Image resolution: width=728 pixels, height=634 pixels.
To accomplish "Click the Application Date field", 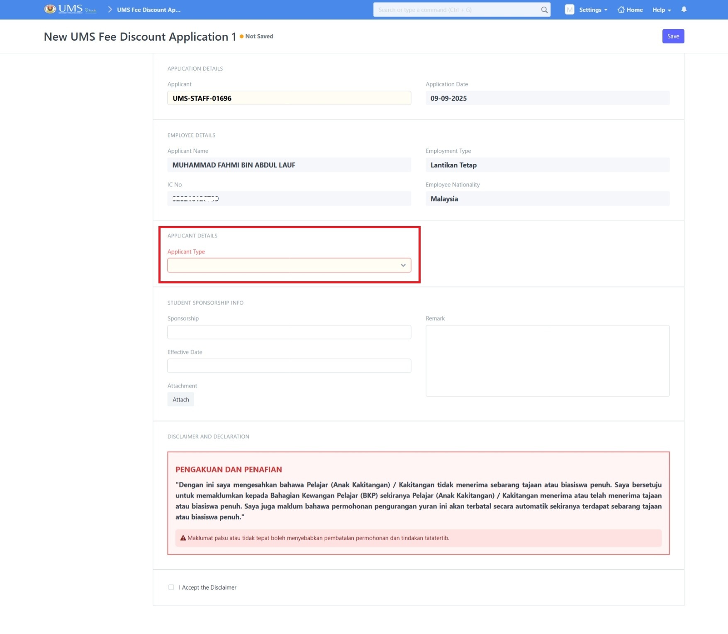I will (x=547, y=98).
